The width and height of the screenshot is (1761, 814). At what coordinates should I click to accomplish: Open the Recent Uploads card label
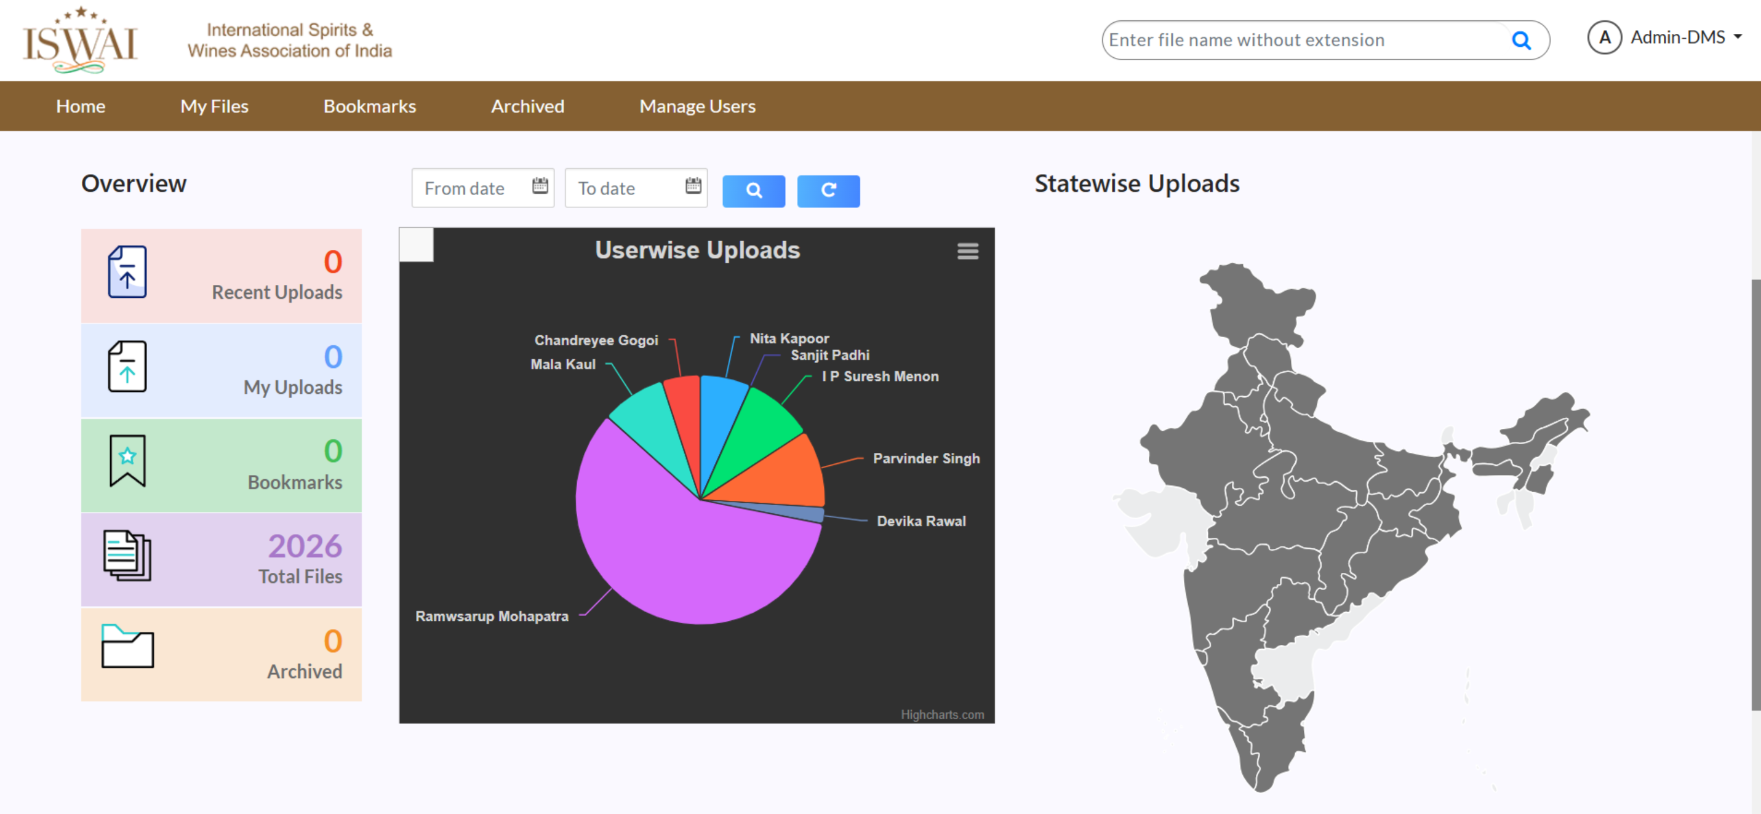[277, 292]
